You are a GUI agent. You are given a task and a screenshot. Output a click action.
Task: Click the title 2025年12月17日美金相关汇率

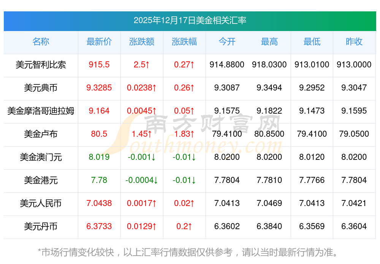(x=190, y=20)
